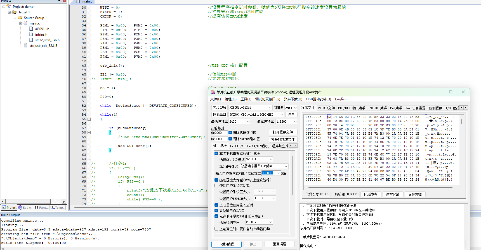
Task: Switch to the CAN助手 tab
Action: pos(396,108)
